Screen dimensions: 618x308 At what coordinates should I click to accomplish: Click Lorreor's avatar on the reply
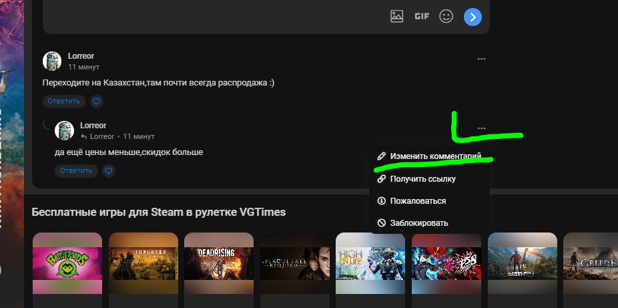pos(64,130)
